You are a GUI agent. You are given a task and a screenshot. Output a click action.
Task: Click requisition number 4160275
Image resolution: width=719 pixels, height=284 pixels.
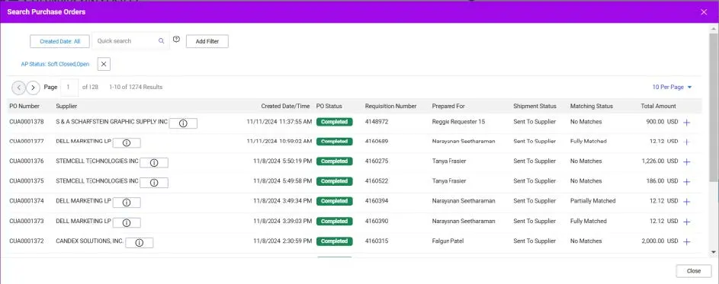tap(377, 161)
